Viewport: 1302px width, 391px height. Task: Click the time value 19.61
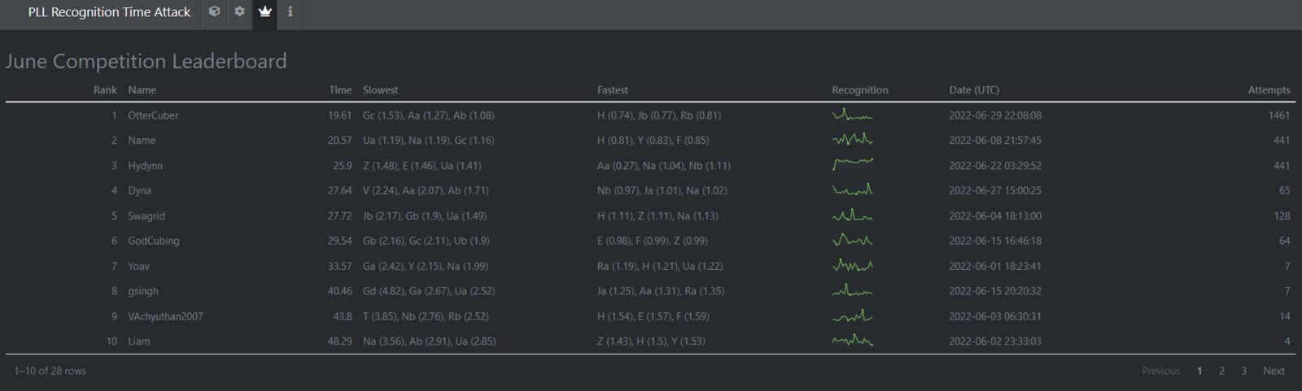(x=340, y=115)
